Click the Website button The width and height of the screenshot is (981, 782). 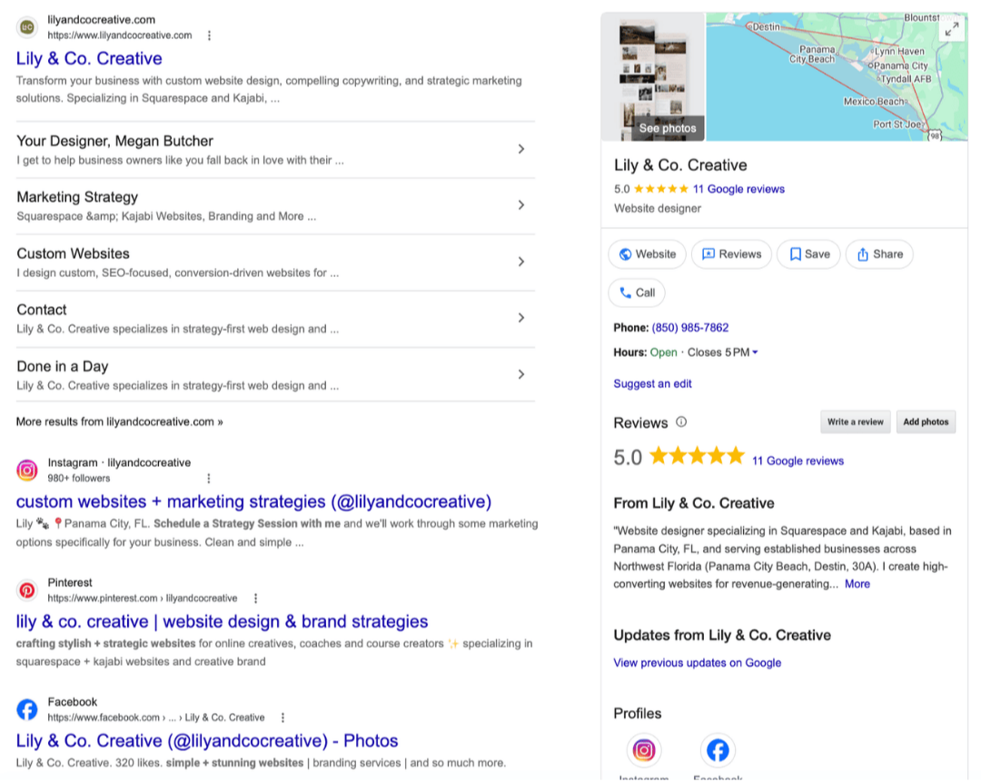click(x=647, y=254)
